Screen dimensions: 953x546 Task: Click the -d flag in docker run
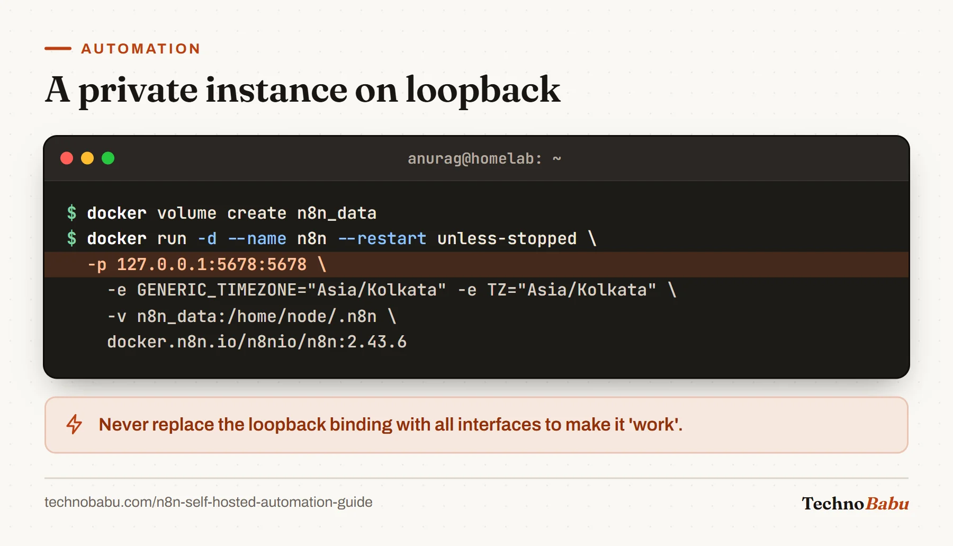pyautogui.click(x=207, y=239)
